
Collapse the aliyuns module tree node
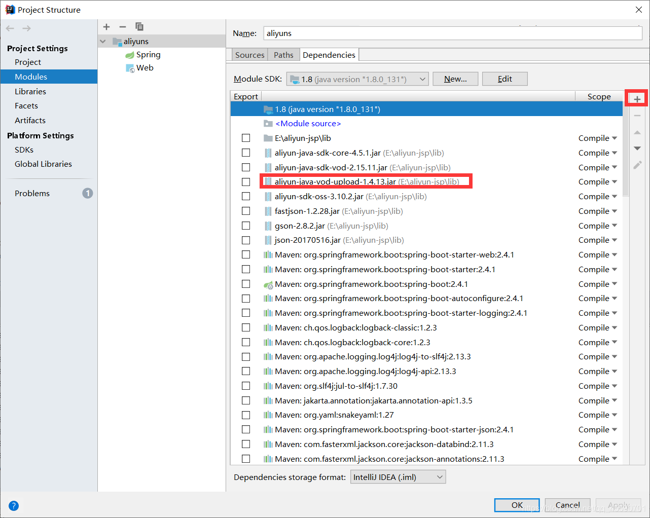[x=103, y=42]
